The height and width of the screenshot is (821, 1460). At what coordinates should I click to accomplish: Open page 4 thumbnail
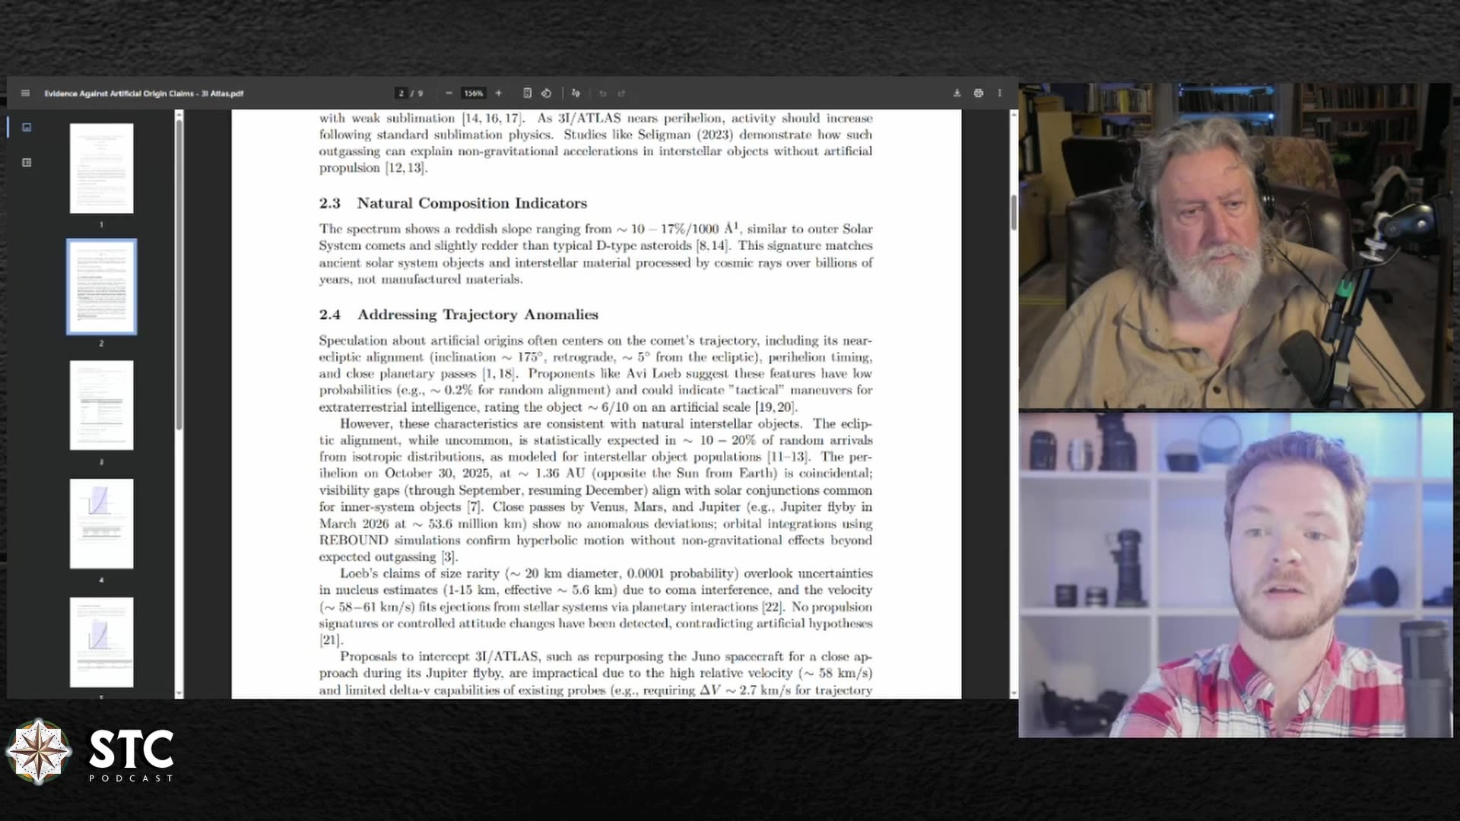pyautogui.click(x=101, y=524)
